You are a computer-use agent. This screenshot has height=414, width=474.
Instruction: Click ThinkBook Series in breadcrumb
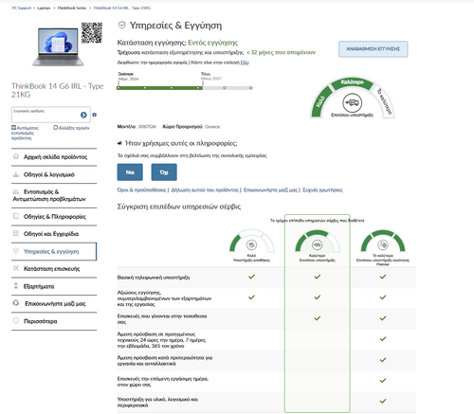(72, 8)
